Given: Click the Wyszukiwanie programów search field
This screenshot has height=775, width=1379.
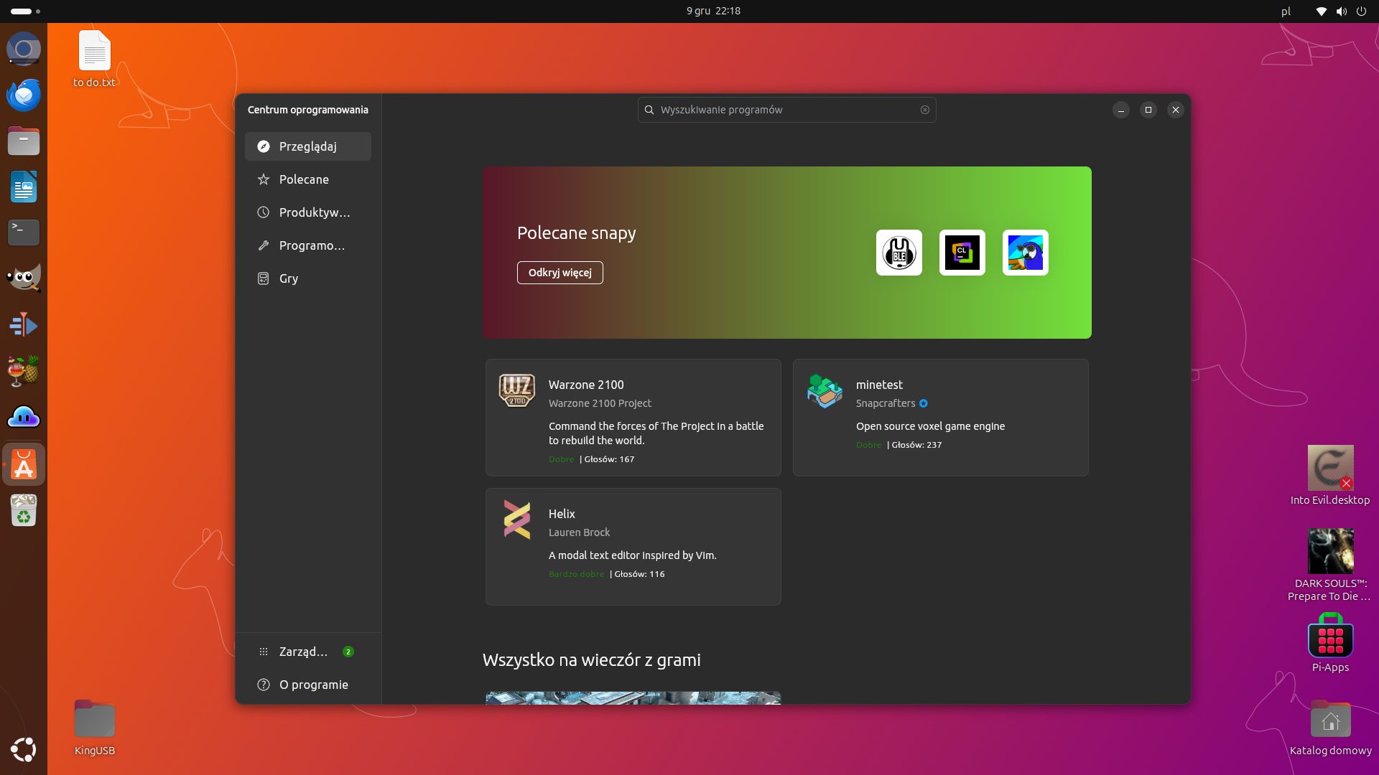Looking at the screenshot, I should click(786, 109).
